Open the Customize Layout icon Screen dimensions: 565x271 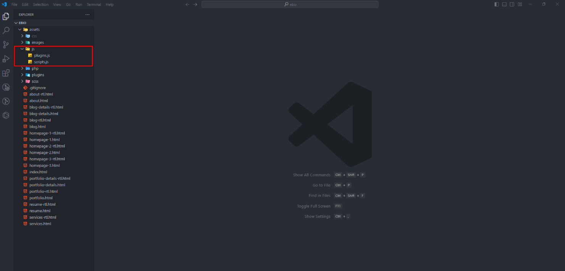[520, 5]
